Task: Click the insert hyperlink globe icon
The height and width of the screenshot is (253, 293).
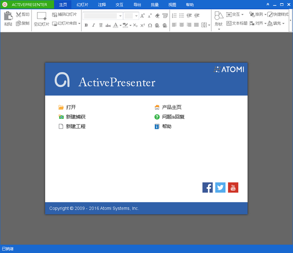Action: (157, 25)
